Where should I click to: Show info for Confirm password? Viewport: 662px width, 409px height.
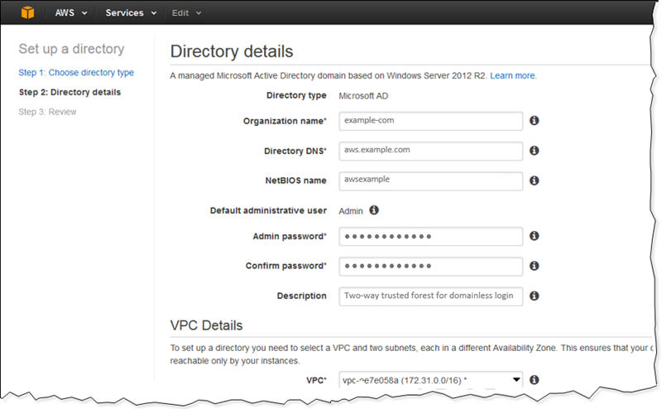coord(534,266)
